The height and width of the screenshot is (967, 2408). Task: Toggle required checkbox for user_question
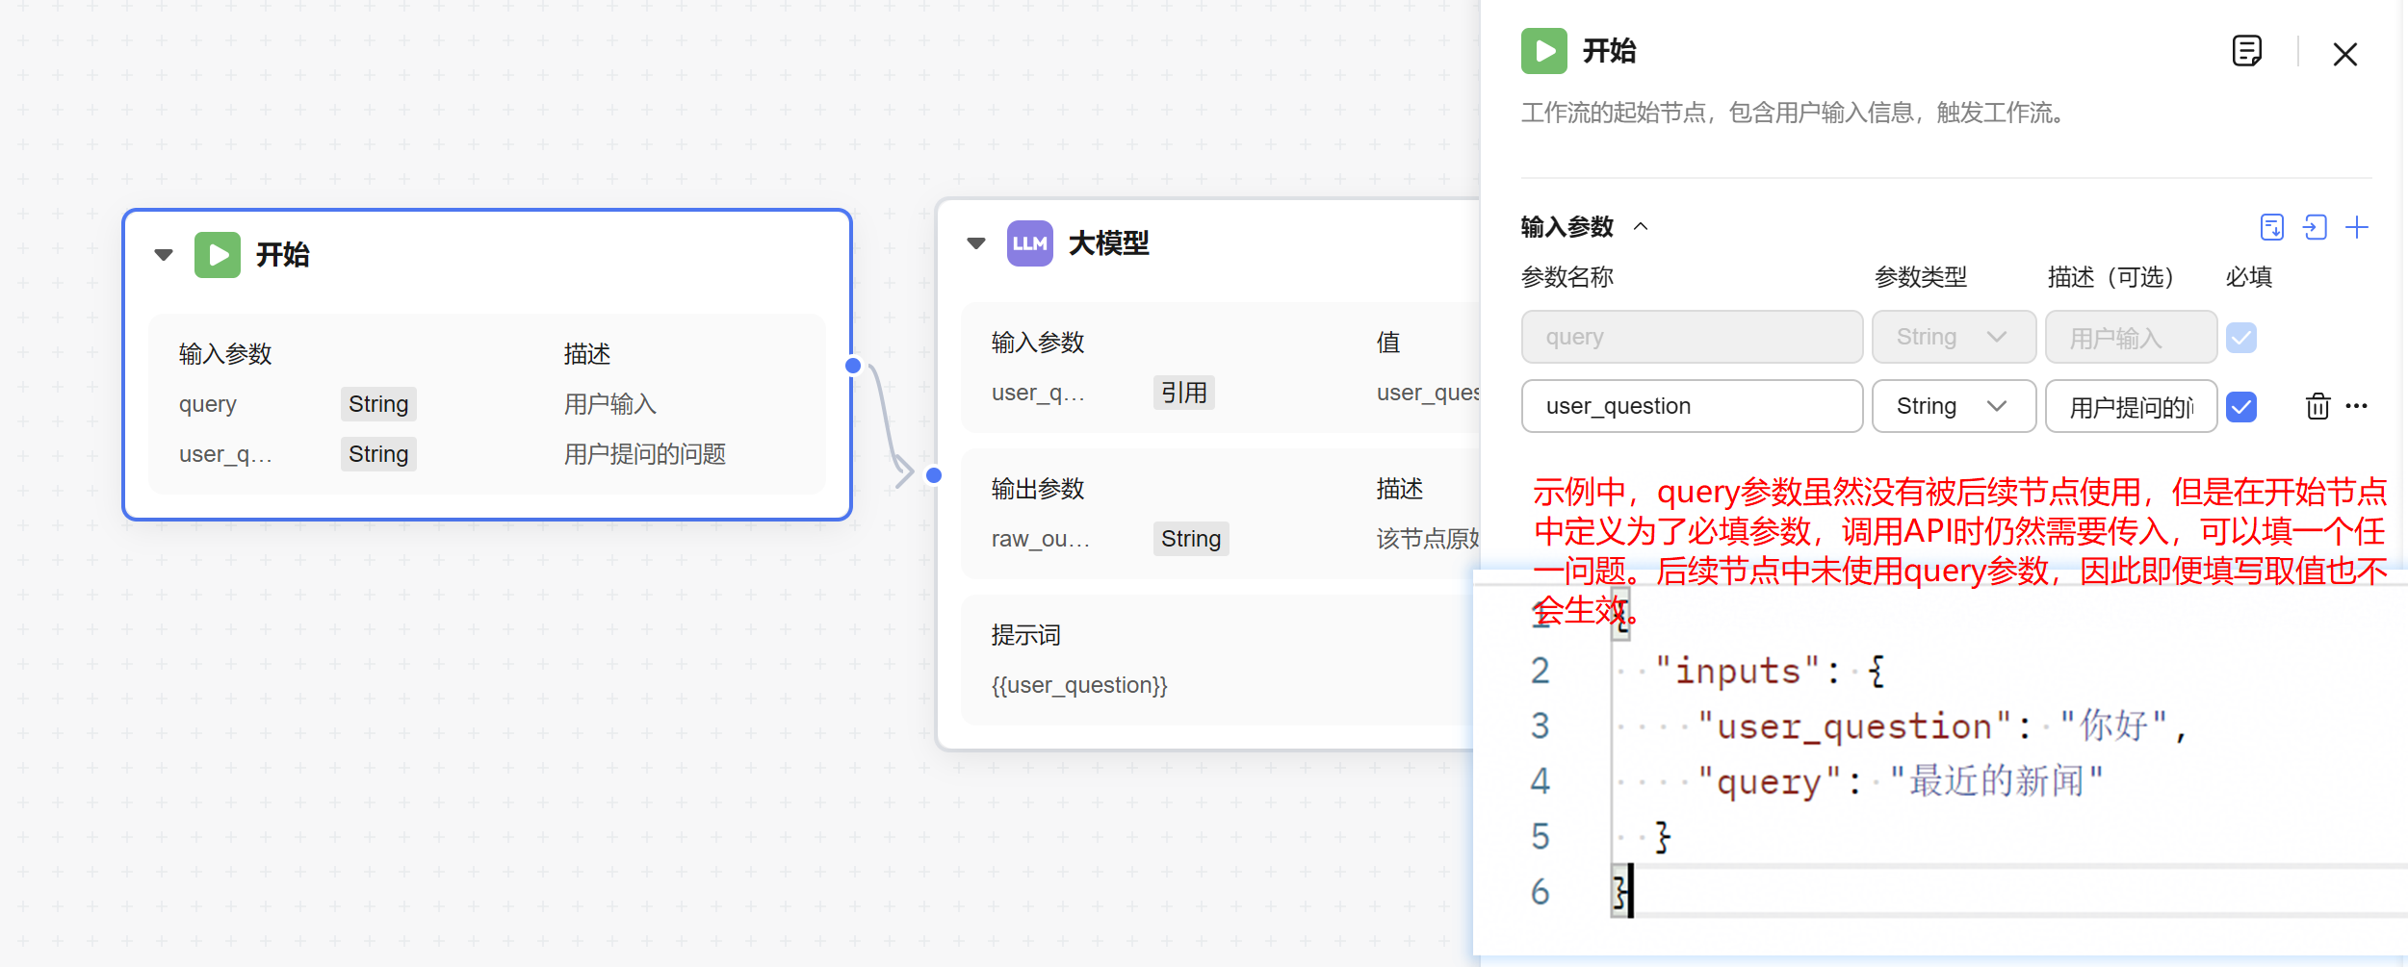point(2241,407)
